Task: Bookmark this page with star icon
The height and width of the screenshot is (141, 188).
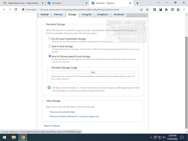Action: pyautogui.click(x=147, y=10)
